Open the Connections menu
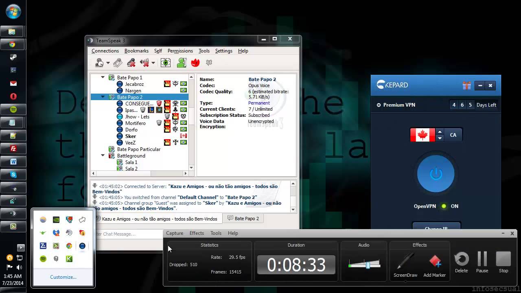521x293 pixels. [x=105, y=51]
